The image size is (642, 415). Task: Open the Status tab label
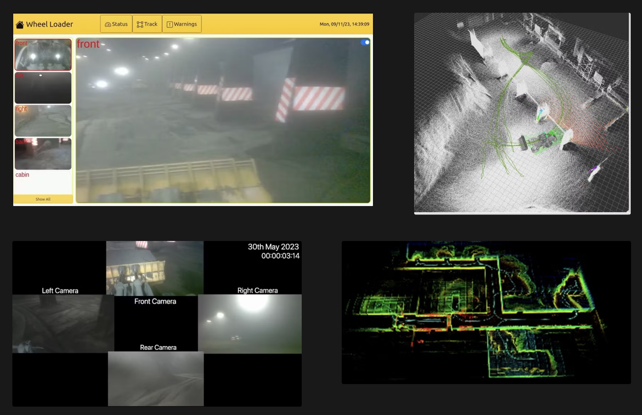pyautogui.click(x=120, y=24)
